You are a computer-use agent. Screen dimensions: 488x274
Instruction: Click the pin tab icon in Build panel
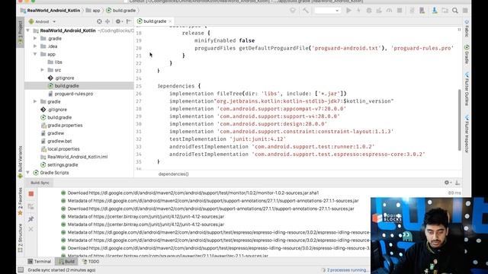(x=30, y=219)
